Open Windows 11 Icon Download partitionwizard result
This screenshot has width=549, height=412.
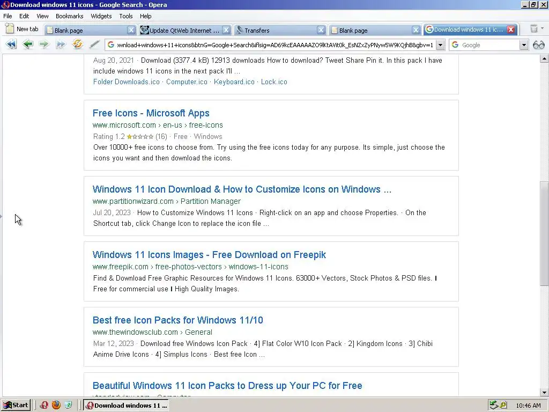coord(242,189)
